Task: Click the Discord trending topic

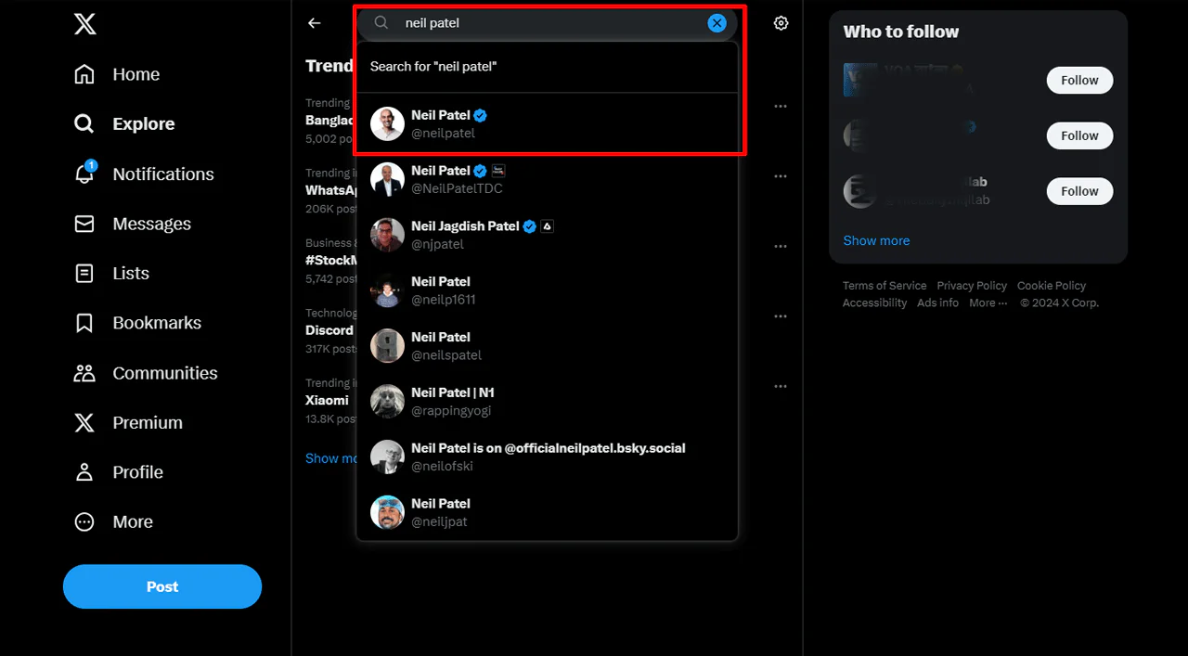Action: coord(329,330)
